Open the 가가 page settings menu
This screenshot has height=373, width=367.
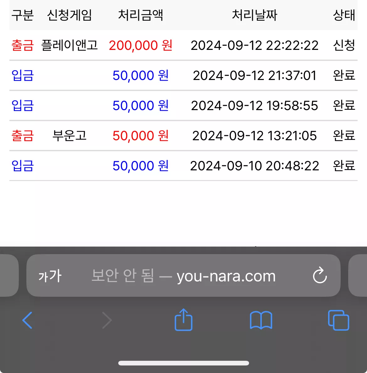50,276
